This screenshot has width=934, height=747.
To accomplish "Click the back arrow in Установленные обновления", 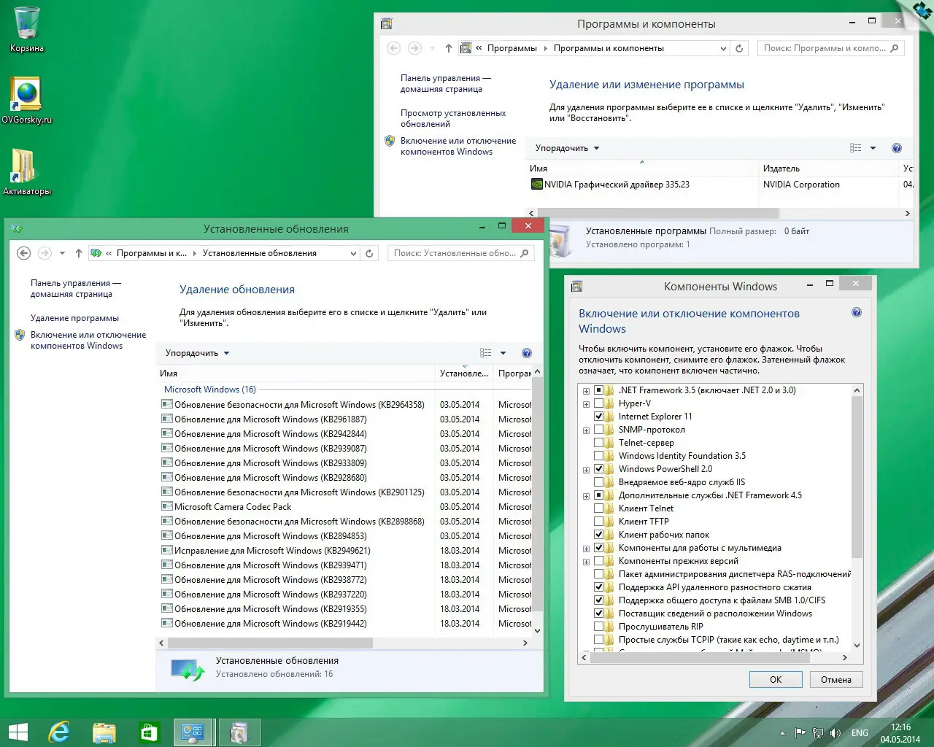I will point(23,253).
